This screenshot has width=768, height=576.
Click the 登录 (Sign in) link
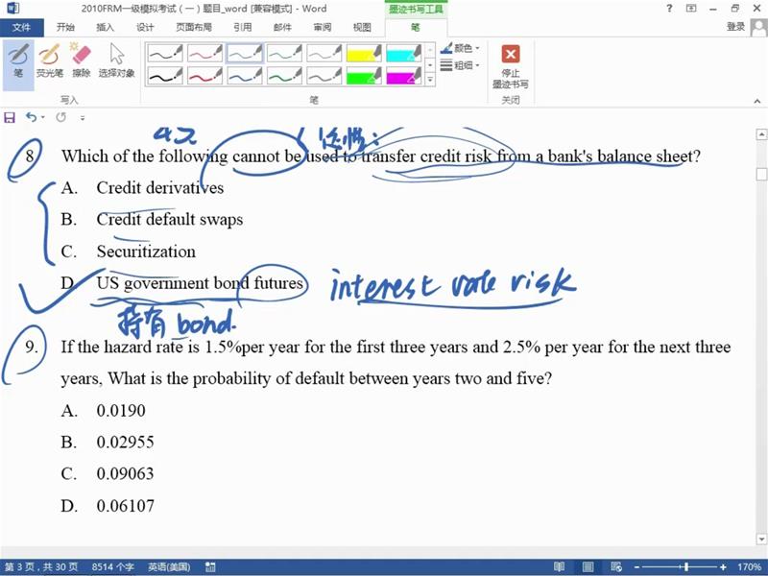[735, 27]
